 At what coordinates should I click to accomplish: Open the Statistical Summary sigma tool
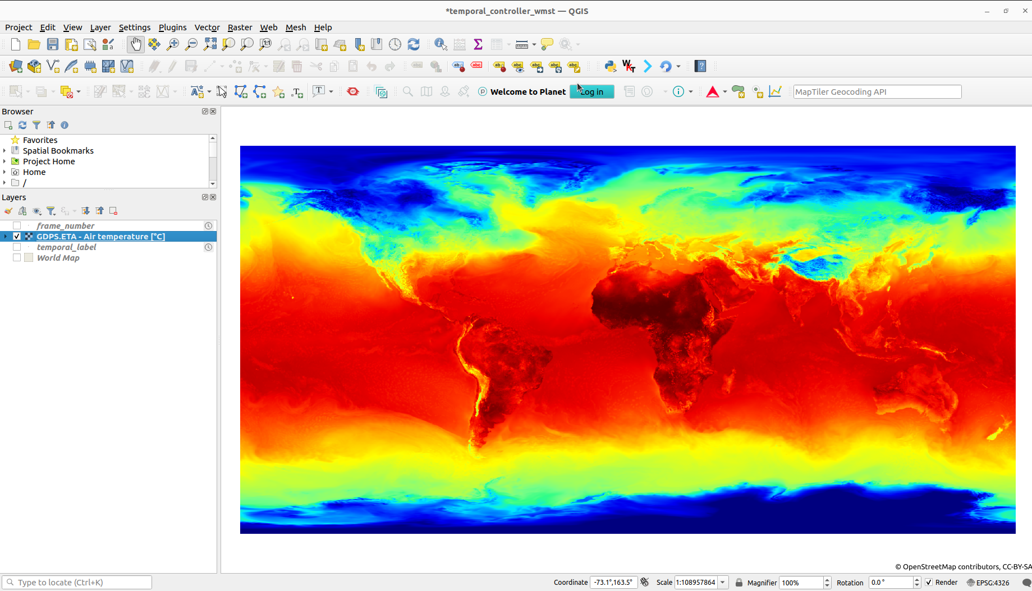click(478, 44)
